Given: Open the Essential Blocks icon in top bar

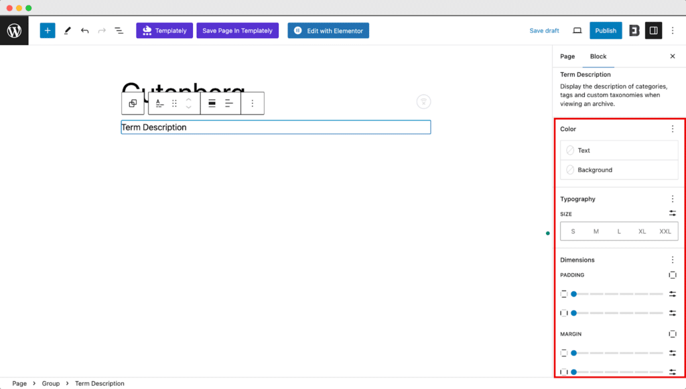Looking at the screenshot, I should pos(634,31).
